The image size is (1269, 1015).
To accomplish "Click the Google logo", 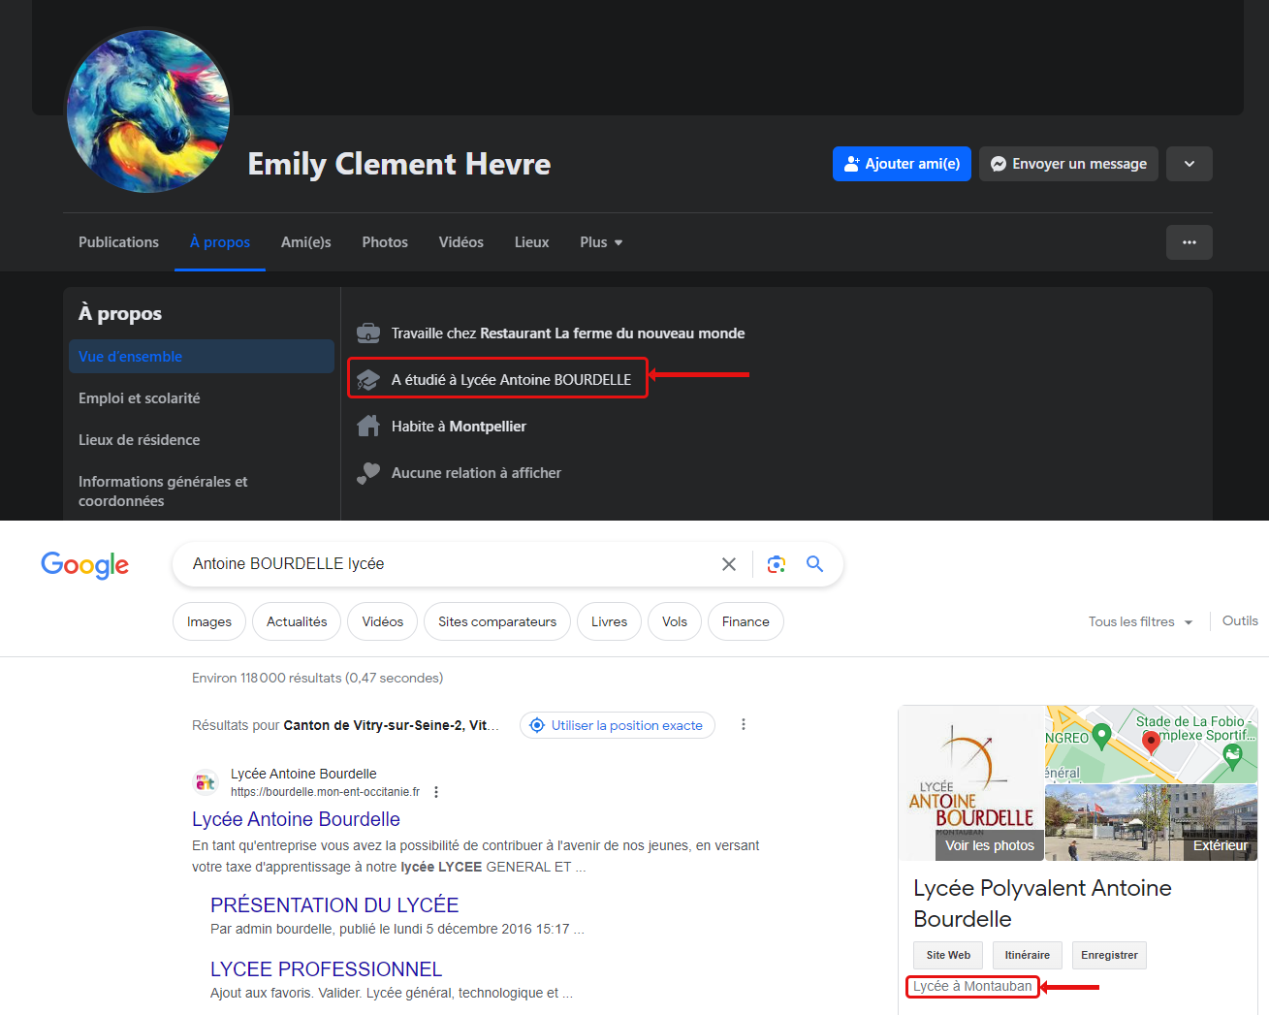I will point(84,564).
